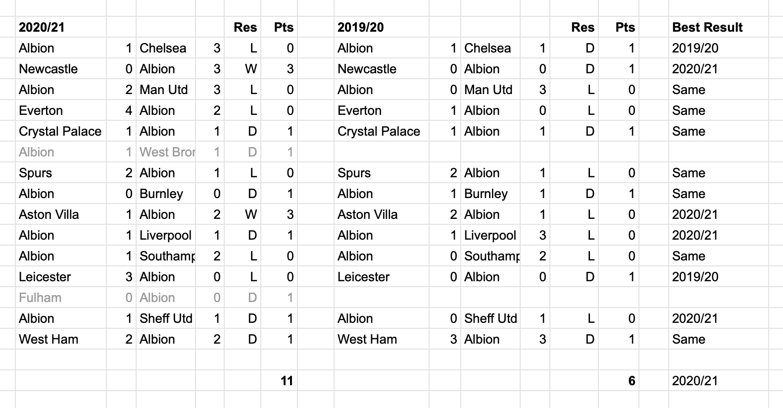Select the Liverpool cell in 2020/21 table
The image size is (783, 408).
click(166, 235)
